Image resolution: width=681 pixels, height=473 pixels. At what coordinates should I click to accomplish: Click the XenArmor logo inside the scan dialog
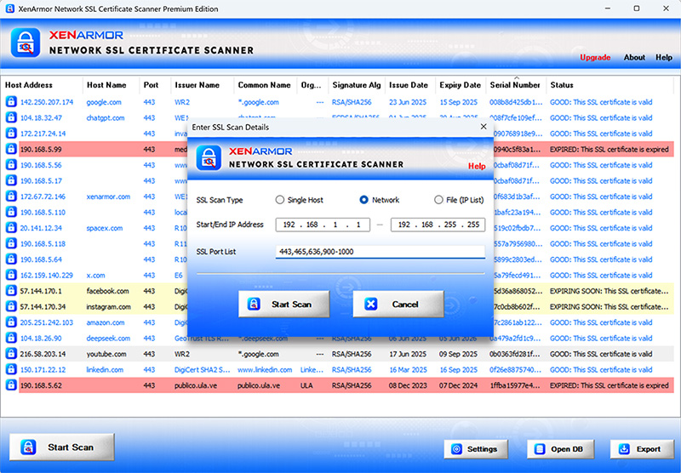(209, 157)
